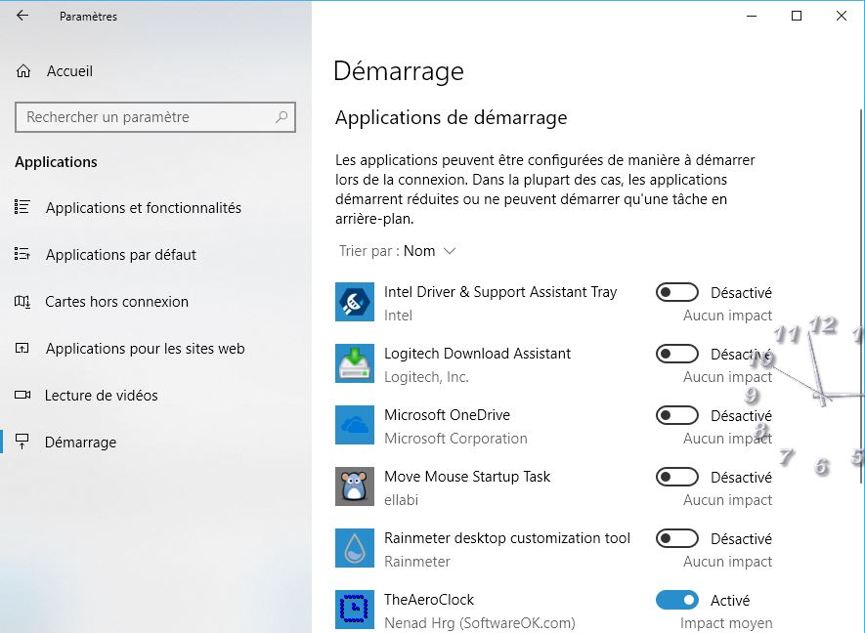
Task: Click the Logitech Download Assistant icon
Action: coord(355,363)
